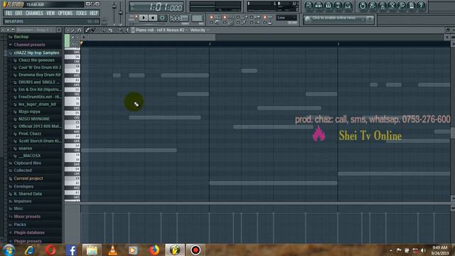455x256 pixels.
Task: Open the playlist window shortcut icon
Action: [x=309, y=6]
